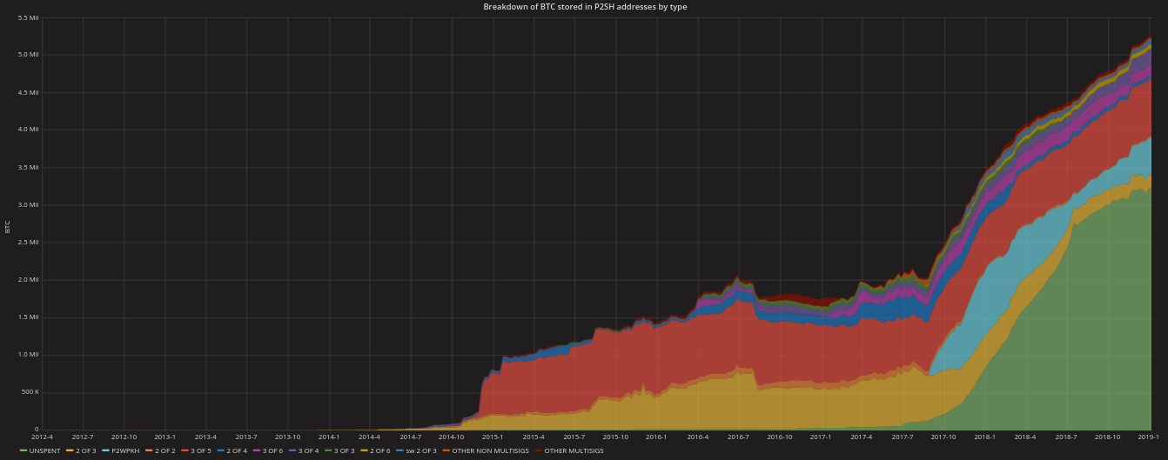
Task: Click the rotated BTC Y-axis title
Action: (x=8, y=226)
